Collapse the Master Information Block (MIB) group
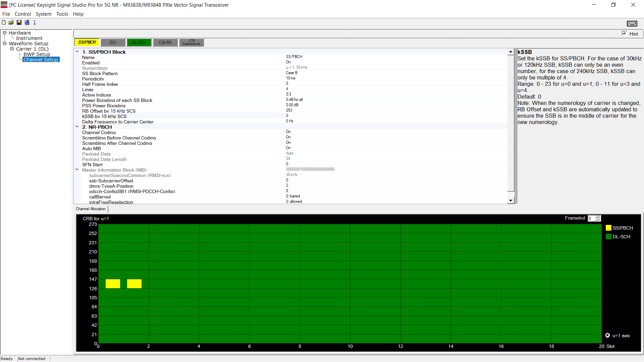 (77, 170)
